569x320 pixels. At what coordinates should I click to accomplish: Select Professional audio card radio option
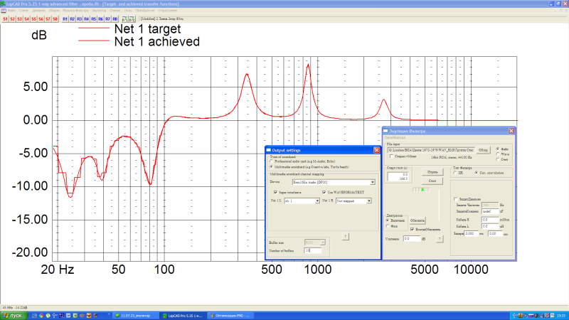point(271,162)
